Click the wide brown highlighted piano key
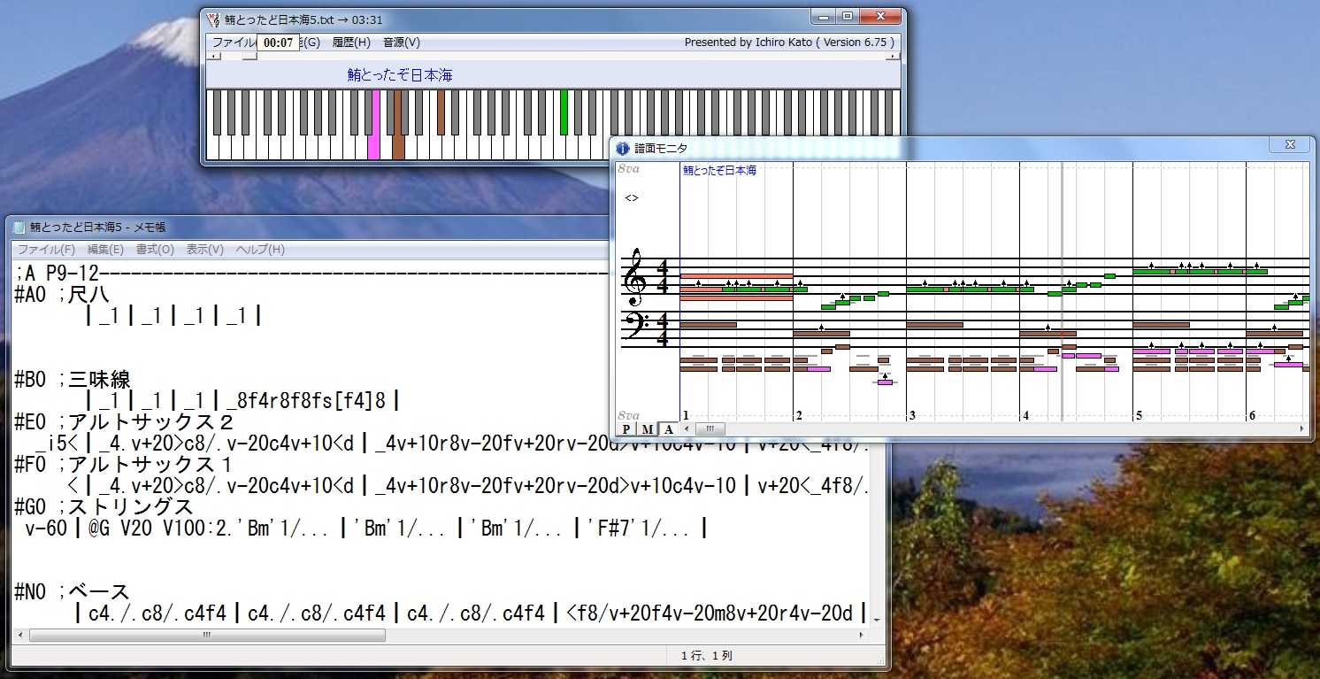Viewport: 1320px width, 679px height. click(398, 125)
